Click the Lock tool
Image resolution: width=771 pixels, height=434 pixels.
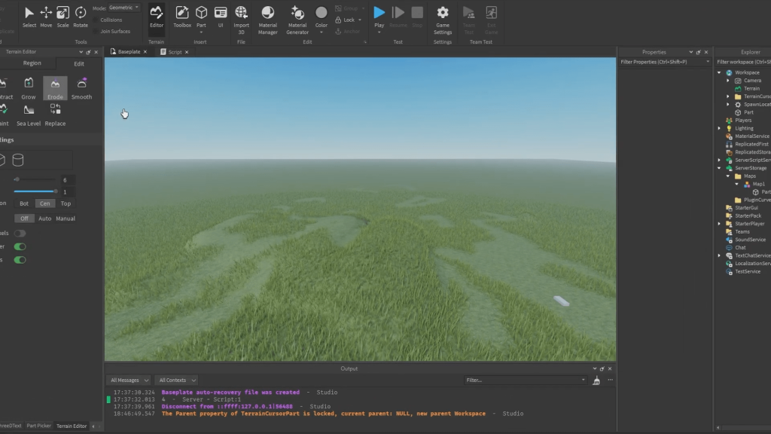345,20
